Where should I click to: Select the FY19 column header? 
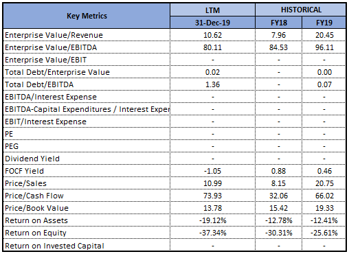click(x=324, y=23)
